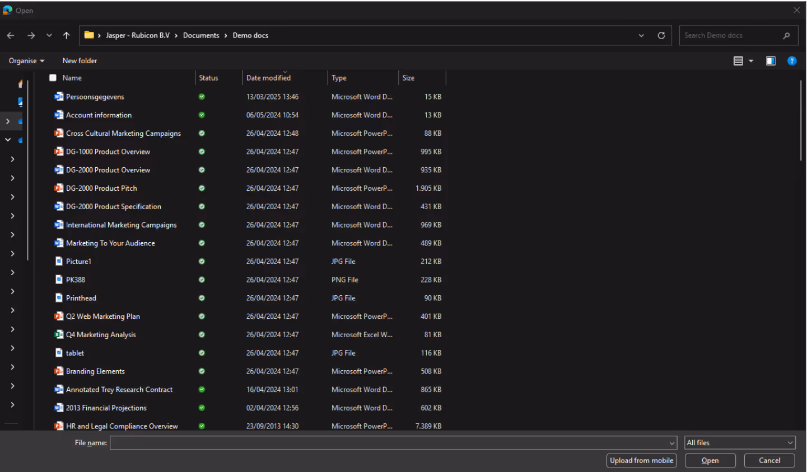Select the Persoonsgegevens Word file icon
This screenshot has width=807, height=472.
pos(59,97)
